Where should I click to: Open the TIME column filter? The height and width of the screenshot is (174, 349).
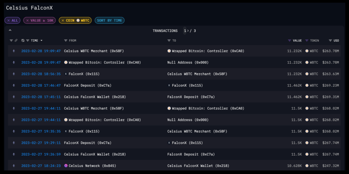tap(28, 41)
